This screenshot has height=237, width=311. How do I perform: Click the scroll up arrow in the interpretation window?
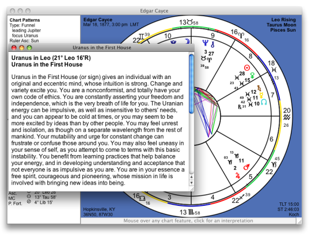click(191, 177)
